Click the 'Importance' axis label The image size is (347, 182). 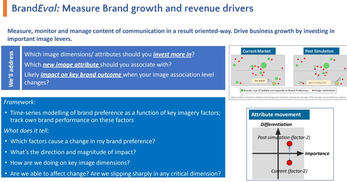point(317,154)
